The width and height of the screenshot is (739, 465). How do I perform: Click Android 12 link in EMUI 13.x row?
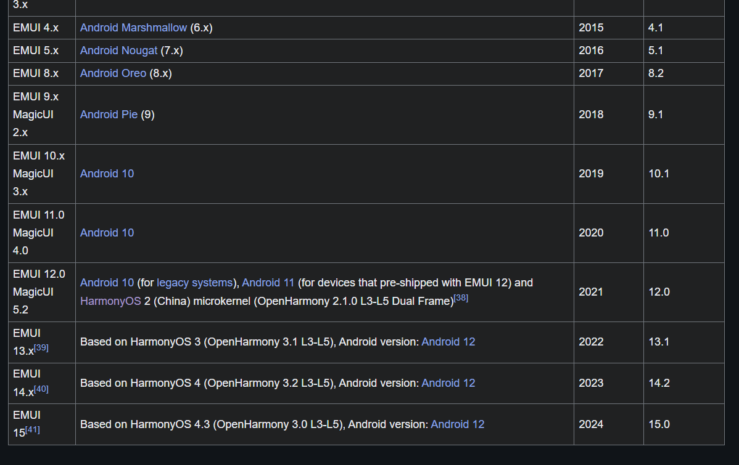(x=448, y=342)
